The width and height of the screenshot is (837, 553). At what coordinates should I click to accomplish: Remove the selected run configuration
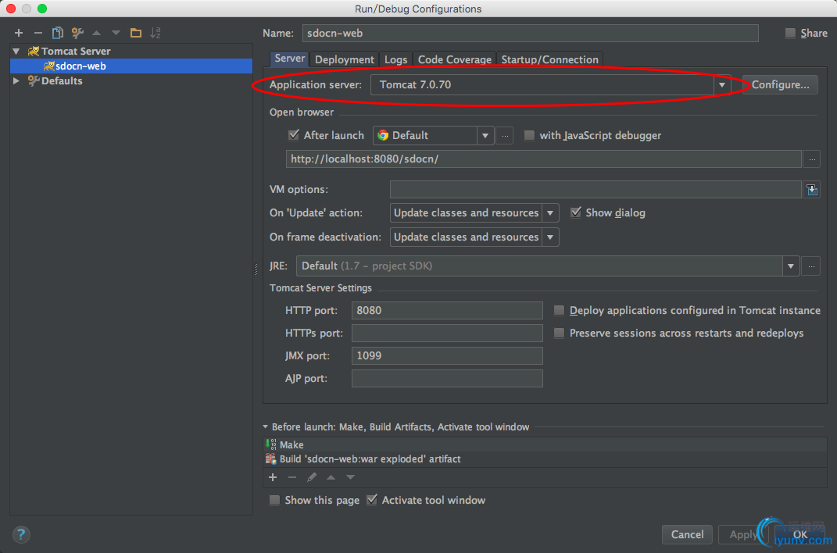(x=38, y=33)
